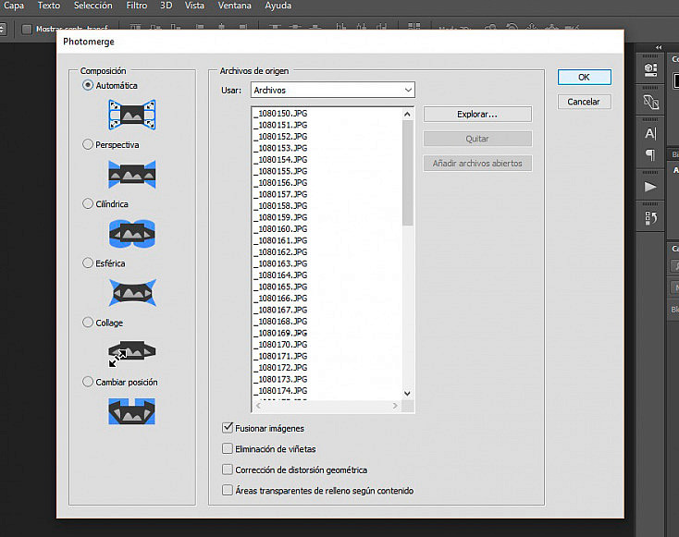This screenshot has height=537, width=679.
Task: Select file _1080168.JPG in the list
Action: pyautogui.click(x=280, y=321)
